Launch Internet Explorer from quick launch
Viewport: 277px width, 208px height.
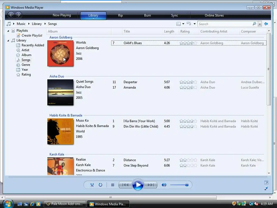tap(32, 204)
